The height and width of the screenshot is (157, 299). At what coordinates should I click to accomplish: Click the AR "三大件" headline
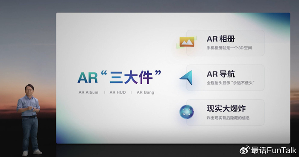pos(119,77)
